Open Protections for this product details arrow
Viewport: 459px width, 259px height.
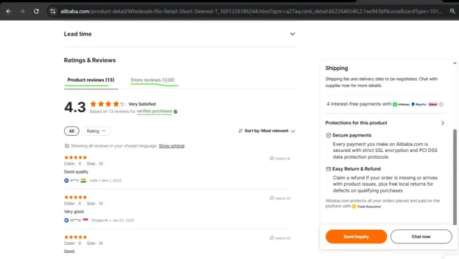[442, 123]
